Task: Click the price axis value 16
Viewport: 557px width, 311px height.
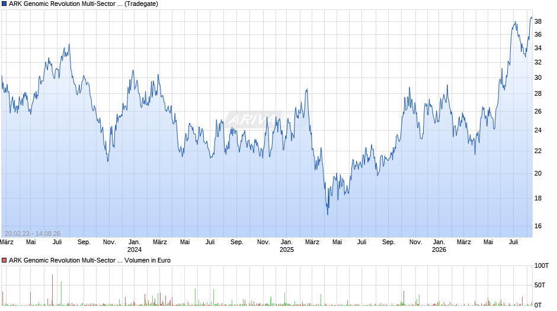Action: pos(538,226)
